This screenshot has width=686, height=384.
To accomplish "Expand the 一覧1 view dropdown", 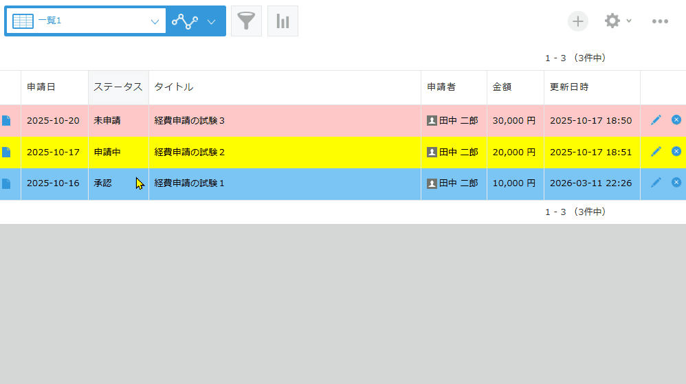I will coord(154,21).
